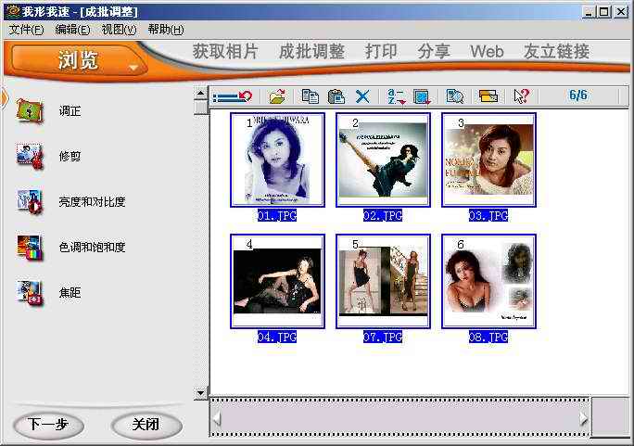Click the 6/6 selection counter
Screen dimensions: 634x446
pos(578,96)
